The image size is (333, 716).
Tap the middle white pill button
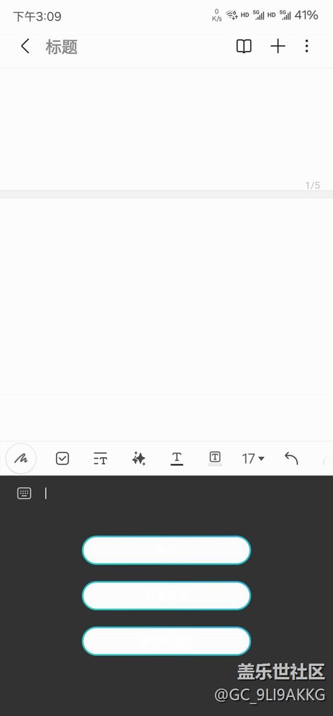[x=167, y=596]
